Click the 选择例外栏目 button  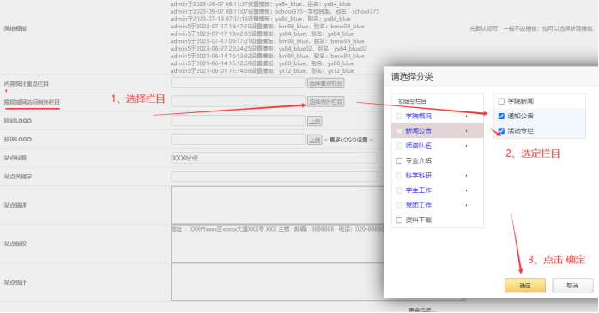point(326,102)
